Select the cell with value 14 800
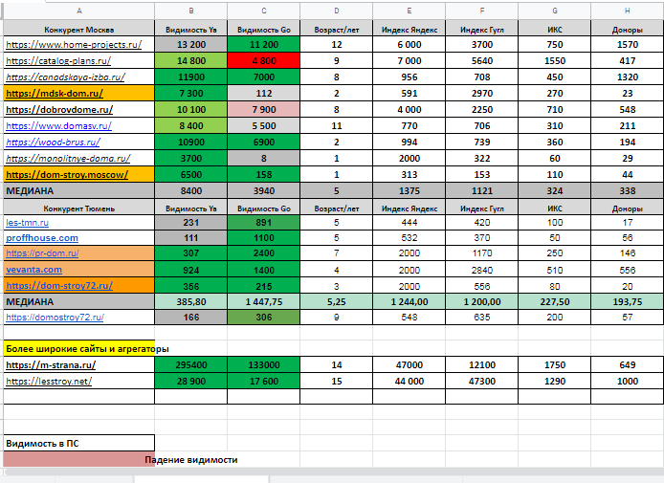 pos(191,60)
